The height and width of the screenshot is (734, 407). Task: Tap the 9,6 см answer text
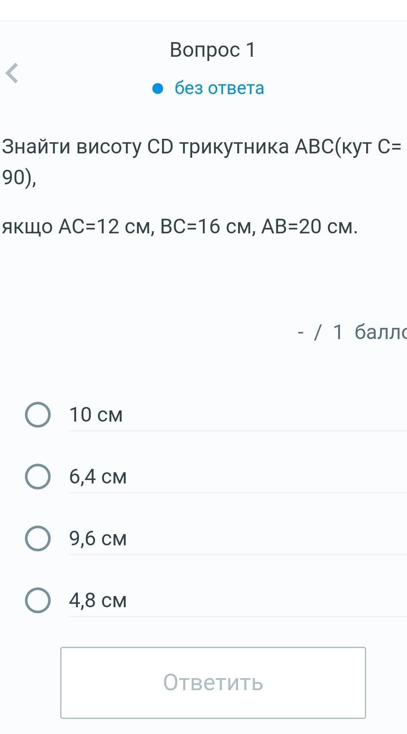(98, 538)
